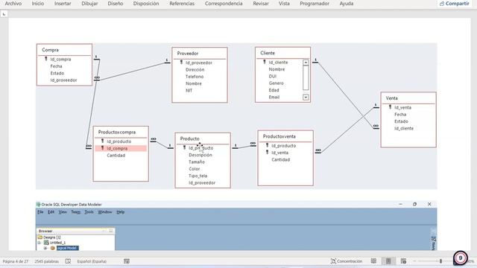The width and height of the screenshot is (477, 268).
Task: Open the Correspondencia tab
Action: pyautogui.click(x=224, y=4)
